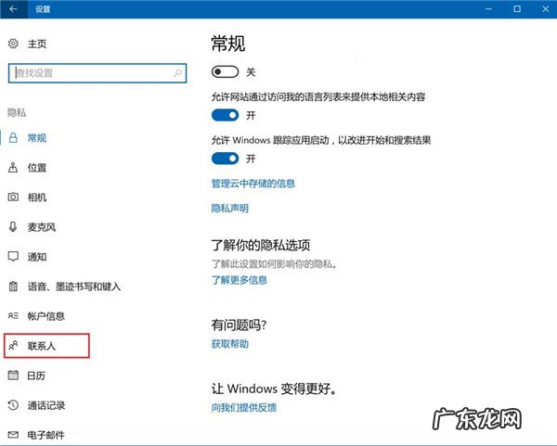The image size is (557, 446).
Task: Open the 位置 privacy category
Action: tap(37, 168)
